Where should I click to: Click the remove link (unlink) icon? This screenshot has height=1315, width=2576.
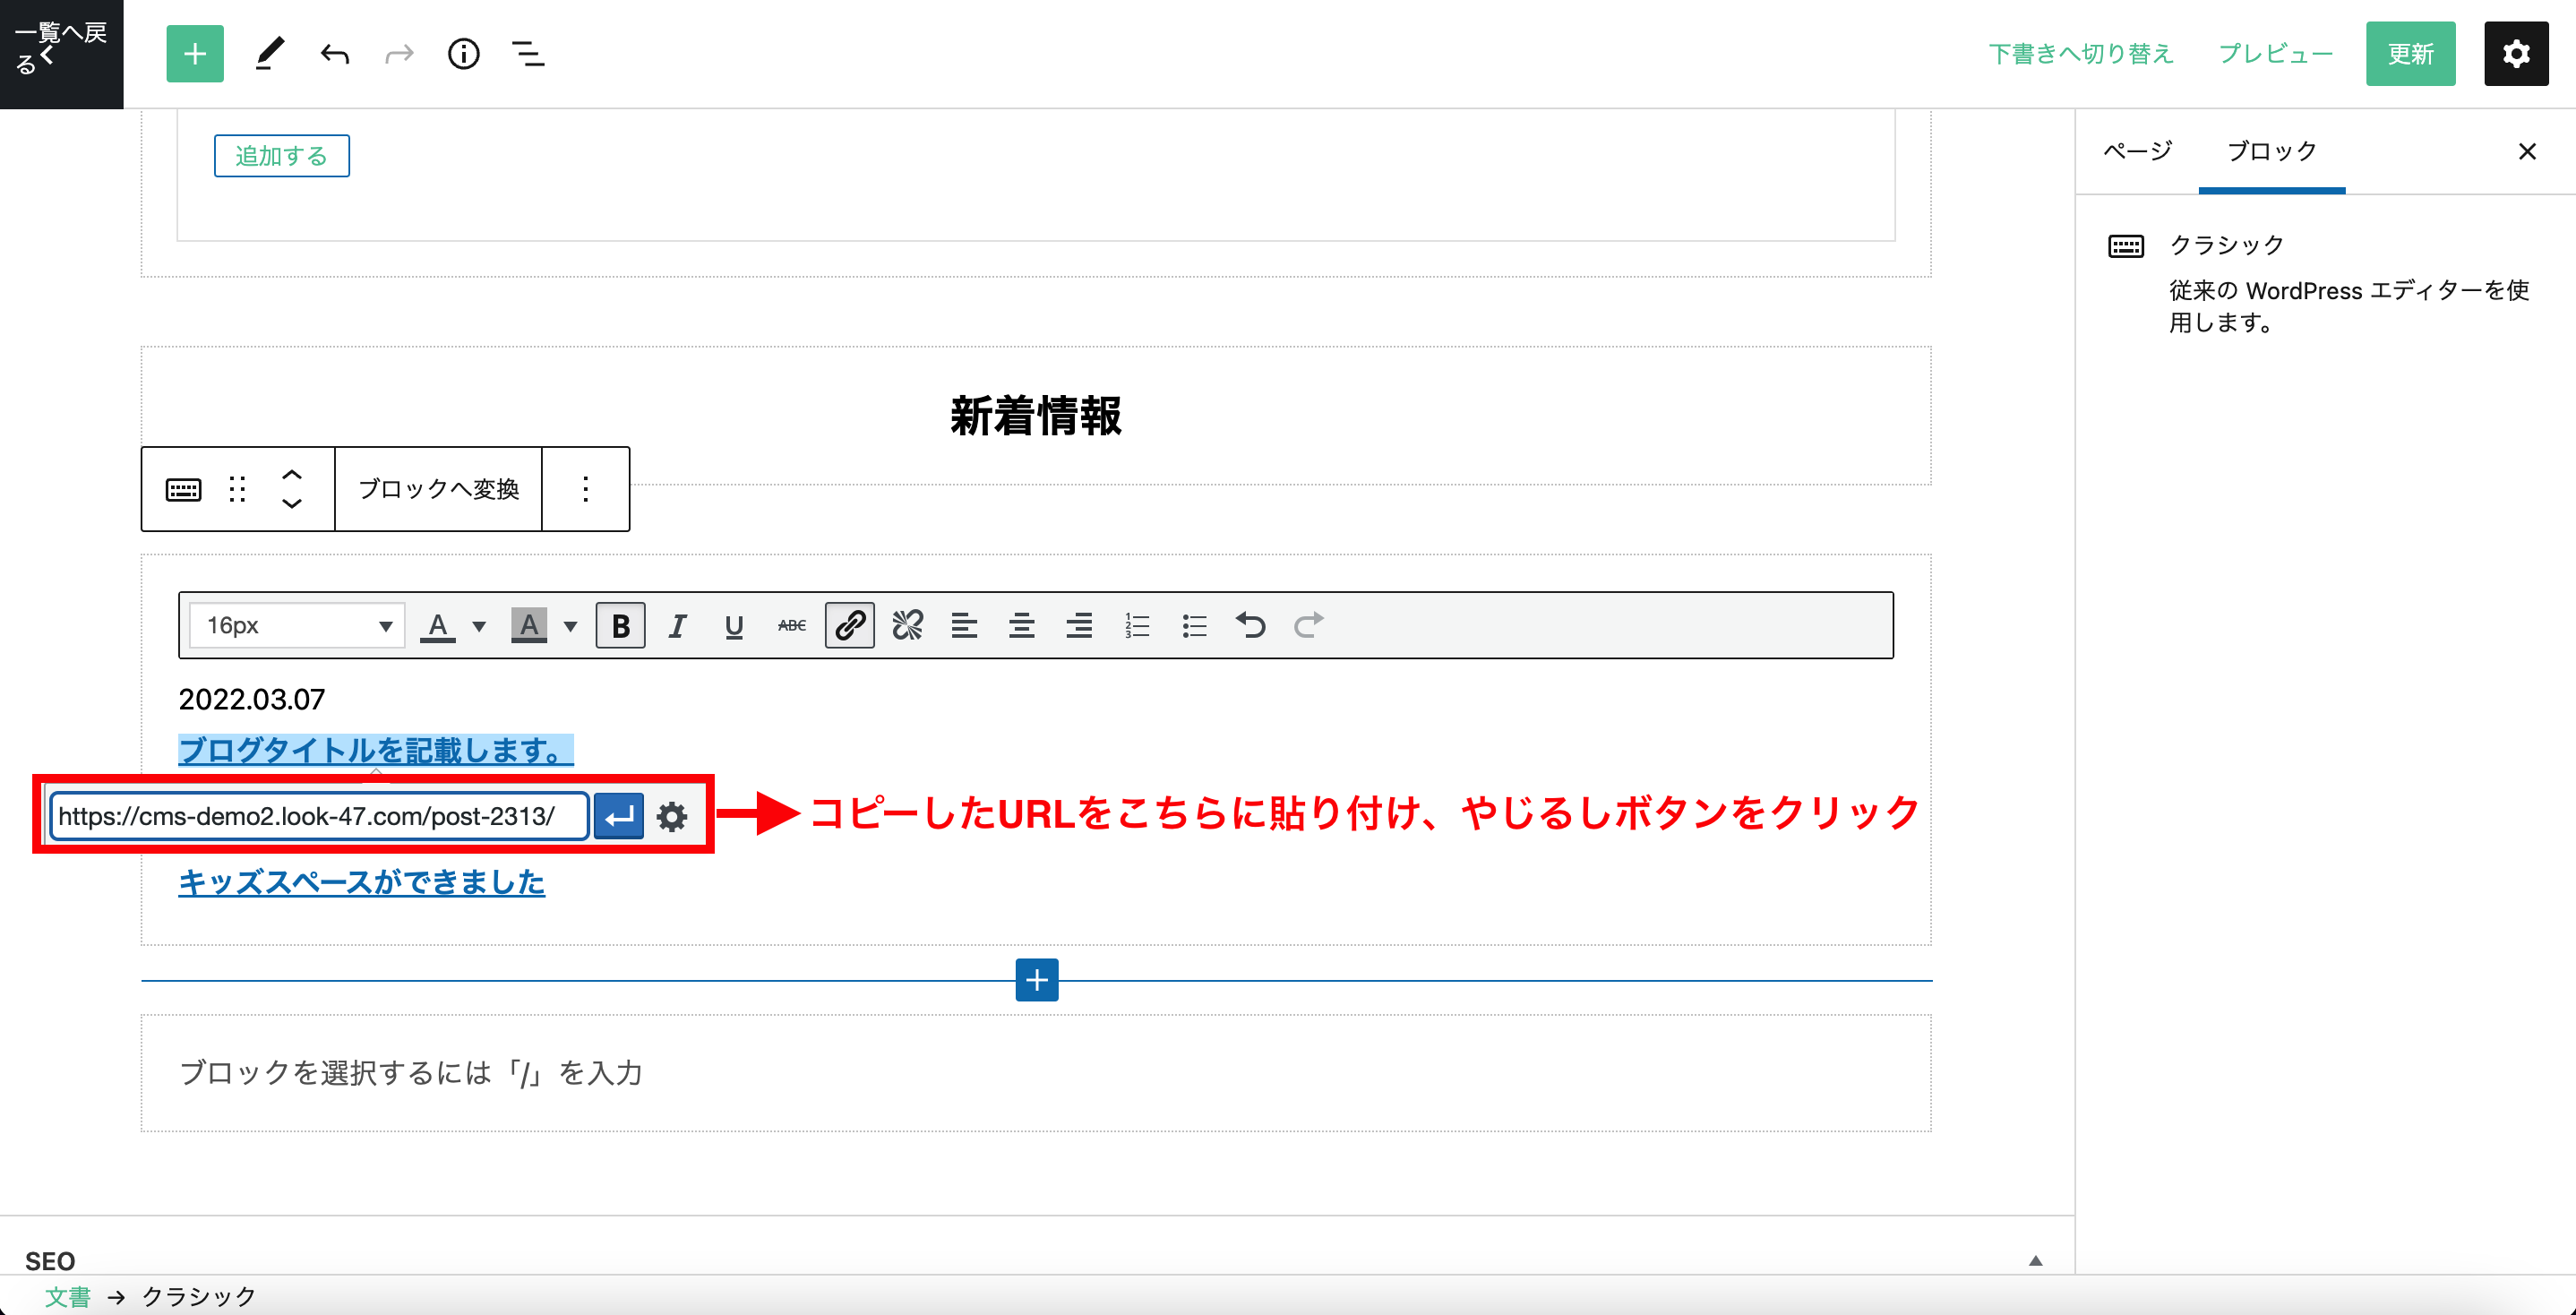tap(907, 625)
